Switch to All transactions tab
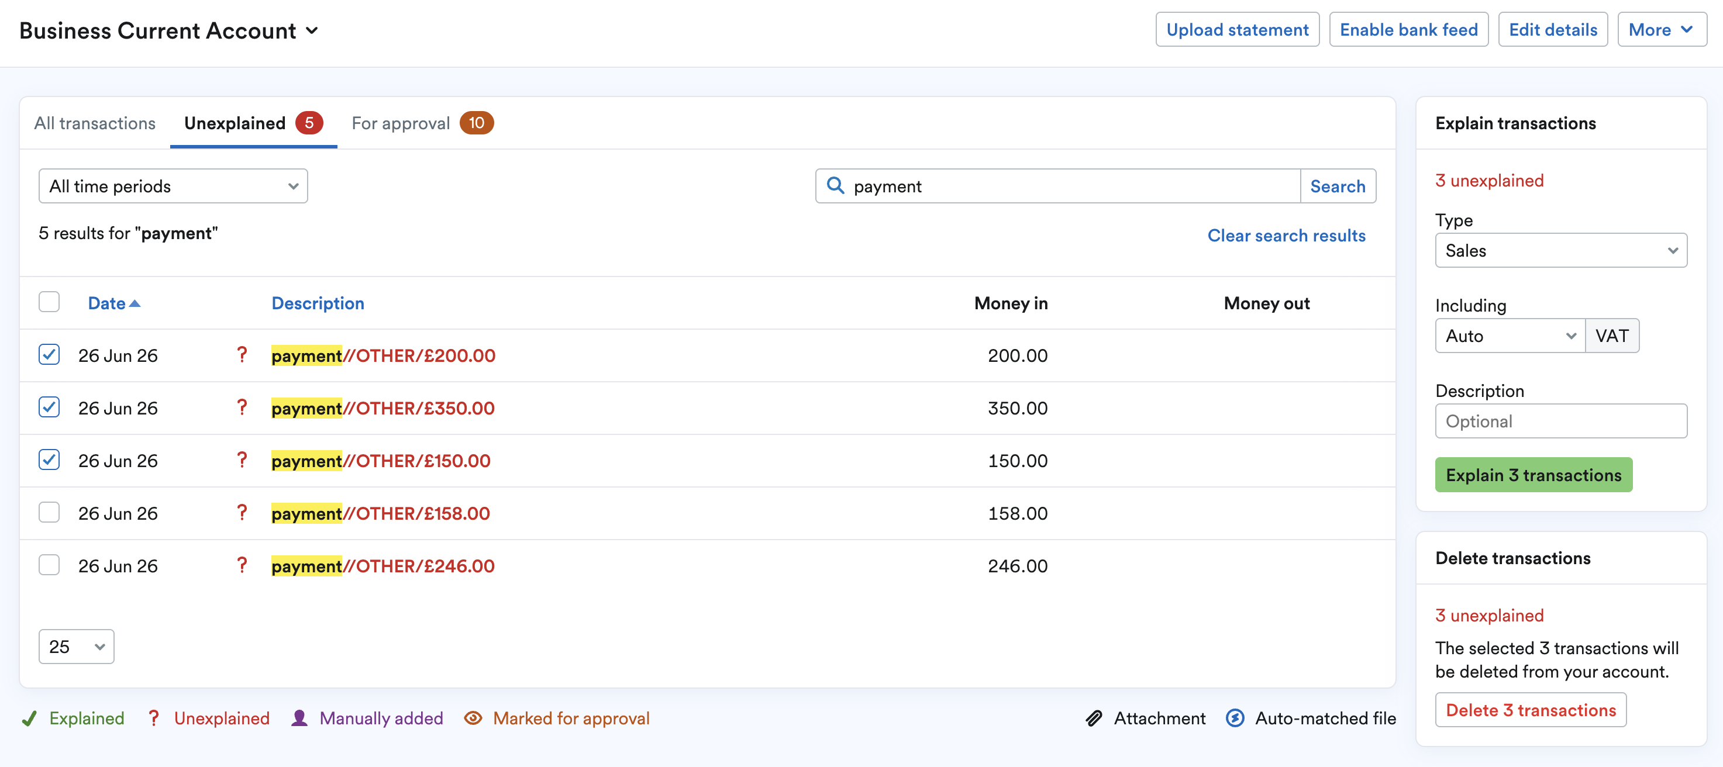The image size is (1723, 767). pyautogui.click(x=95, y=123)
